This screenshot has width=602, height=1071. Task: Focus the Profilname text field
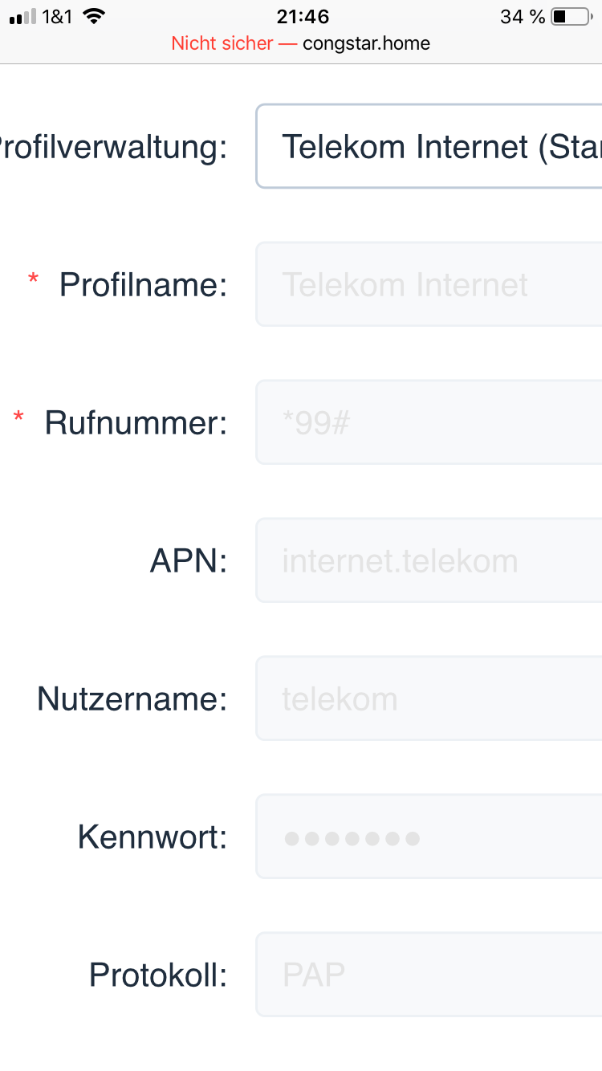(429, 284)
